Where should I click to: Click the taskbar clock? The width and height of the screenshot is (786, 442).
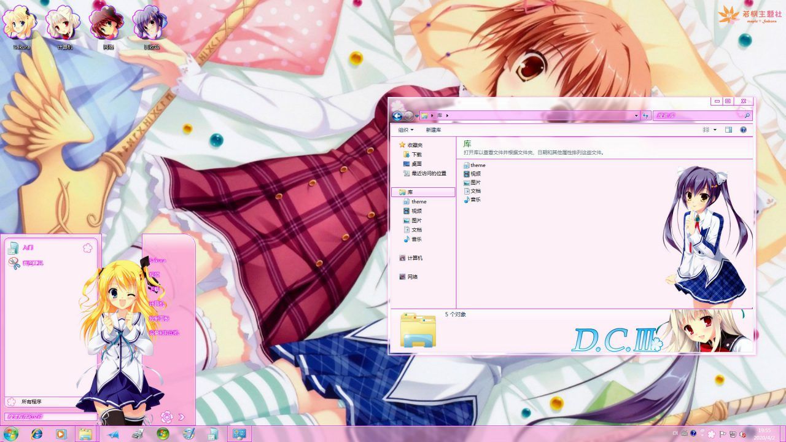[765, 434]
